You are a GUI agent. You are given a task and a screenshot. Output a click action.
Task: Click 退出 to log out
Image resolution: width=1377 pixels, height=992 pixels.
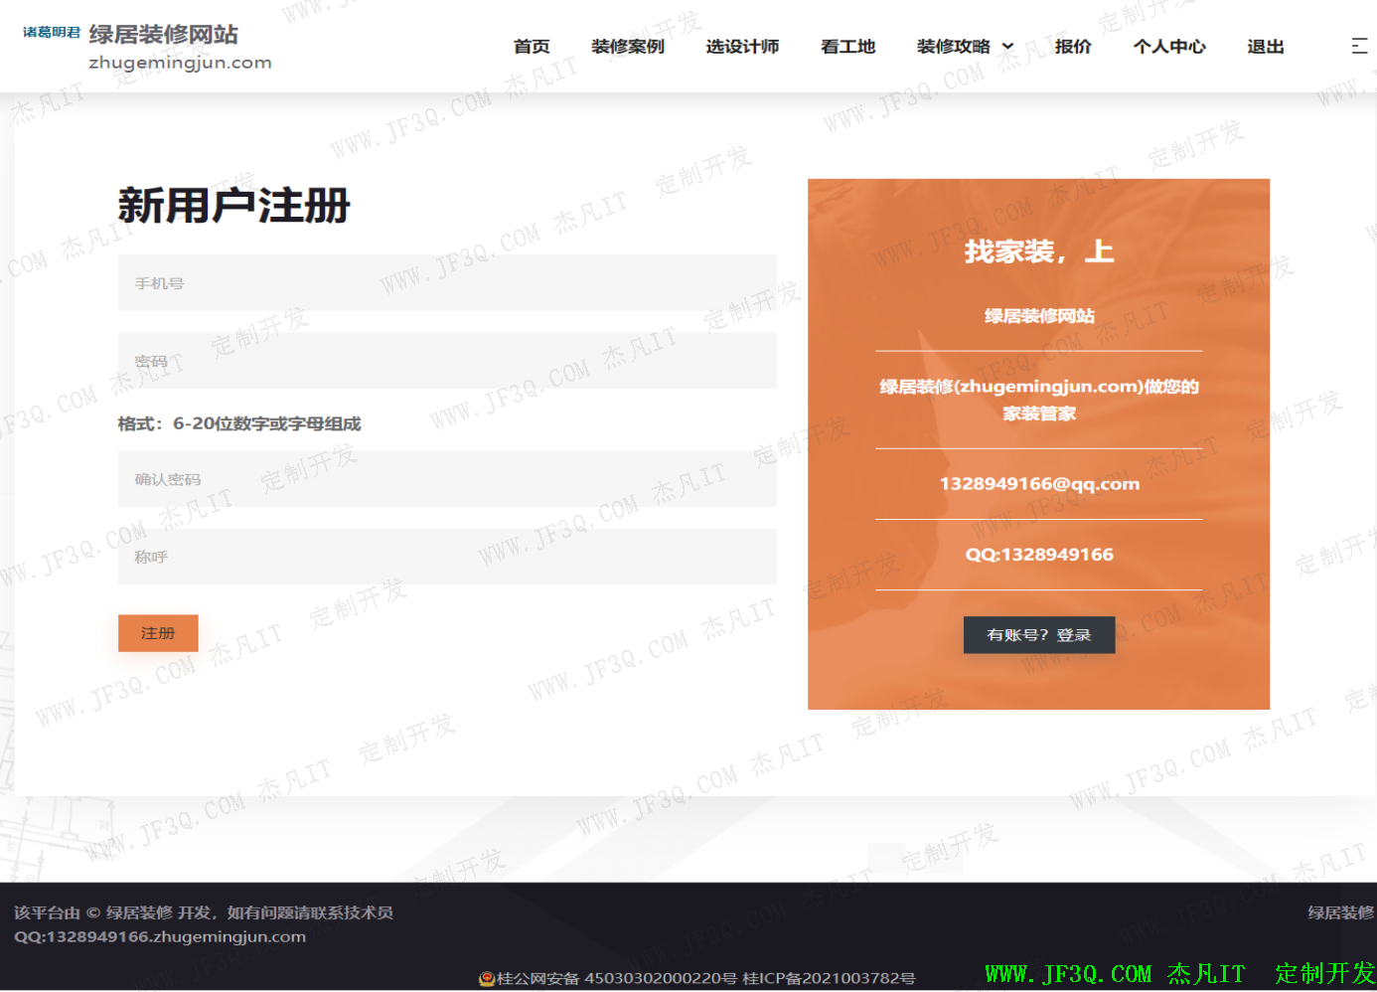click(1265, 47)
